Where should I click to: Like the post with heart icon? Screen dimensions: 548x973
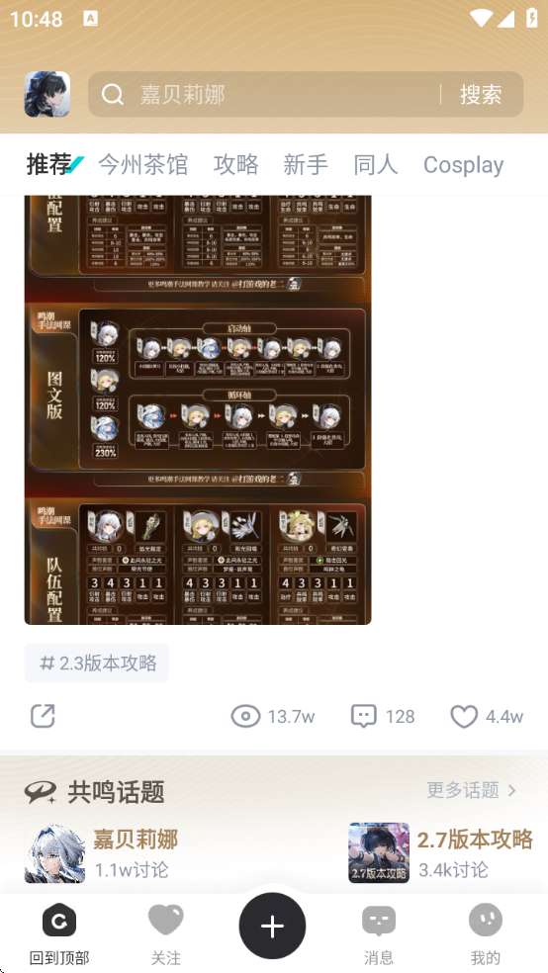point(464,717)
